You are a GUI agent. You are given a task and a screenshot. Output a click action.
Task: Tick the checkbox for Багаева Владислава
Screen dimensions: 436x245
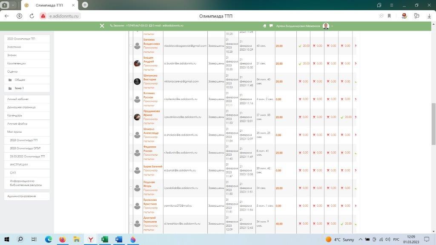pyautogui.click(x=131, y=46)
